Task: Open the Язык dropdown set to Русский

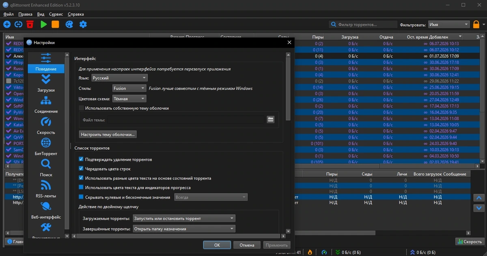Action: [x=119, y=78]
